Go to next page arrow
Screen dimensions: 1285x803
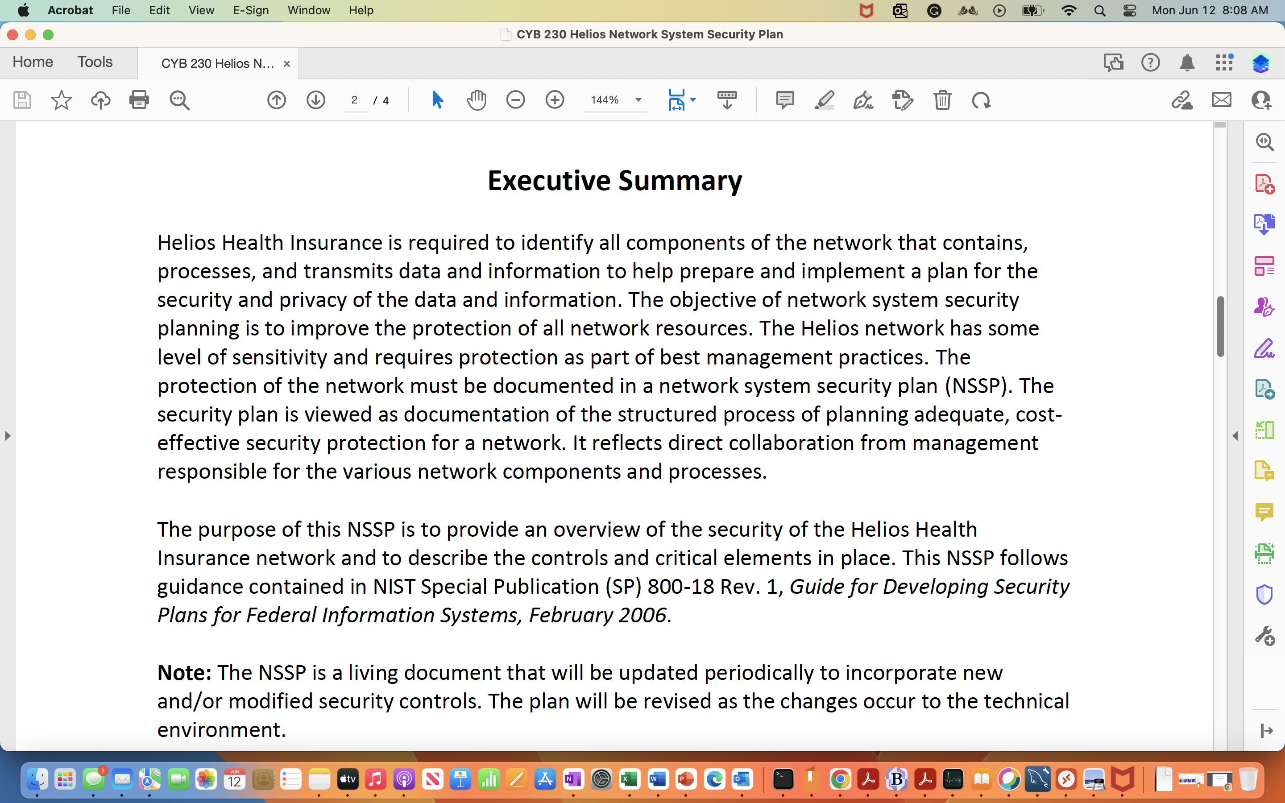[315, 100]
